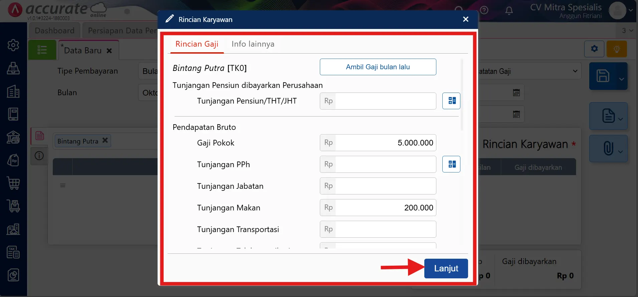The image size is (638, 297).
Task: Close the Data Baru tab
Action: pos(109,51)
